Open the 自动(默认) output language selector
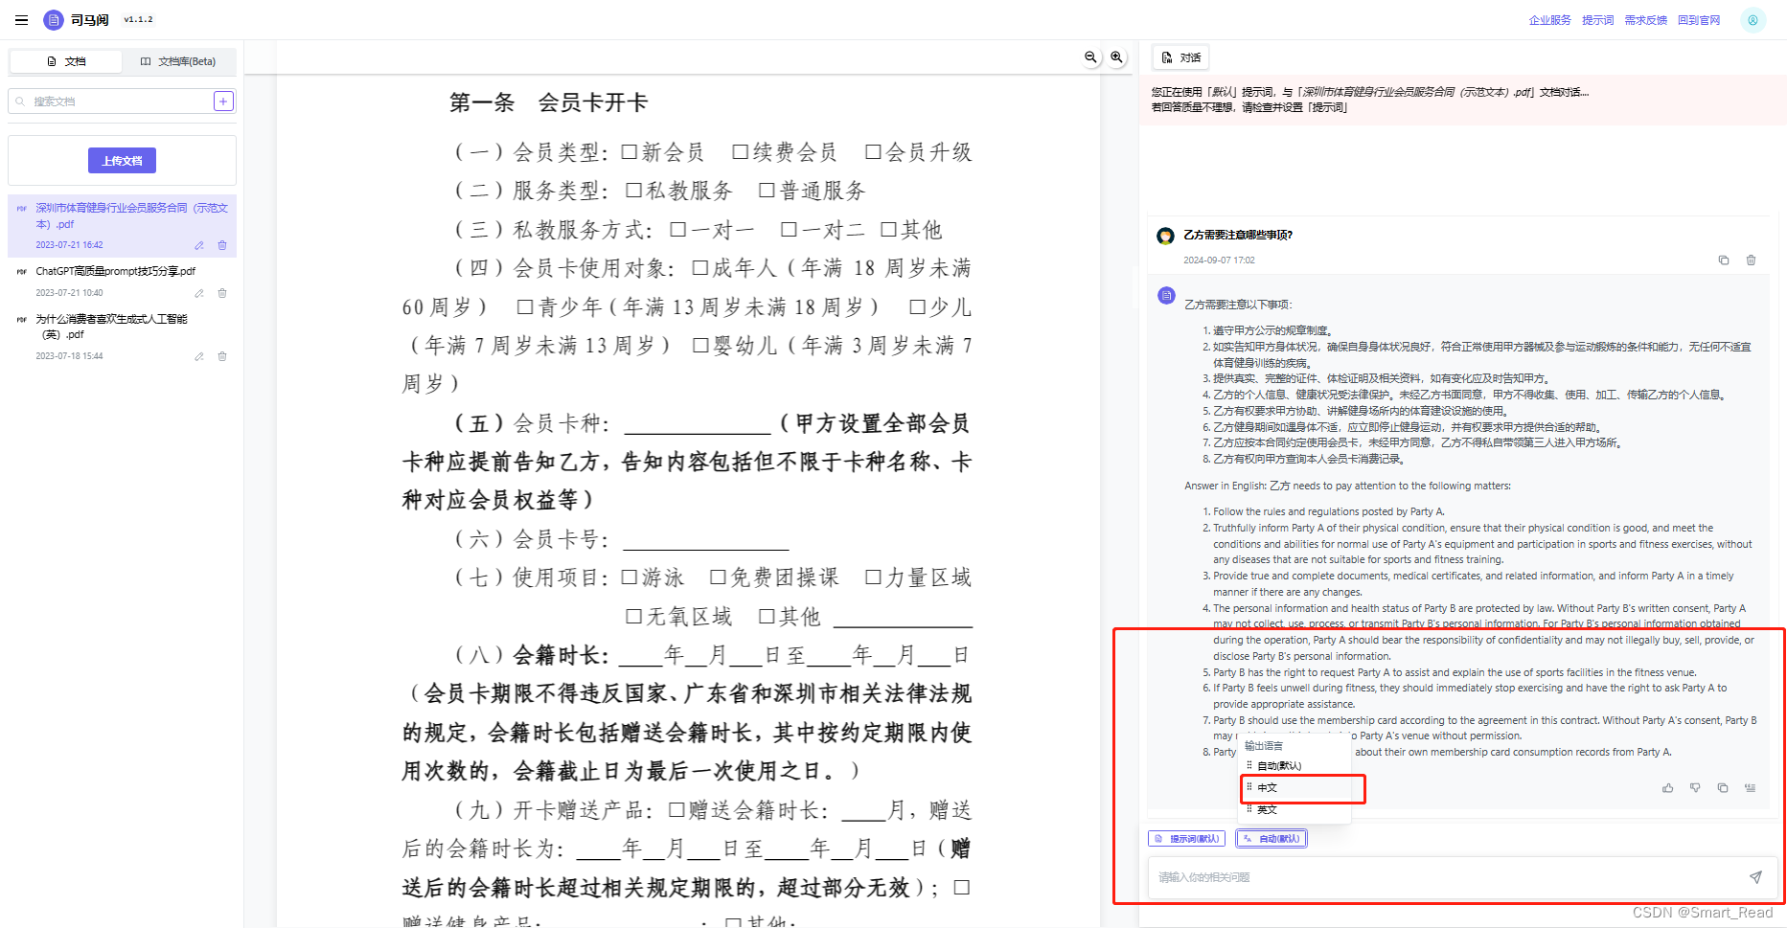 coord(1271,838)
